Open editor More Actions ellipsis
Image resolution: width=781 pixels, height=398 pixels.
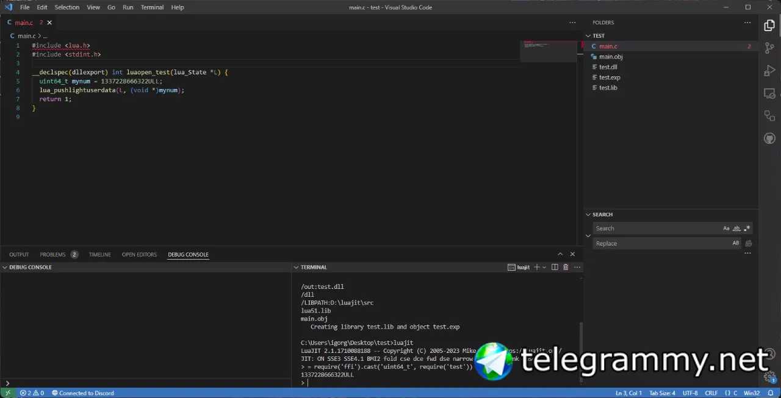click(572, 23)
